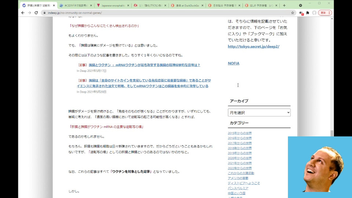Reload the page with the refresh icon

click(36, 13)
